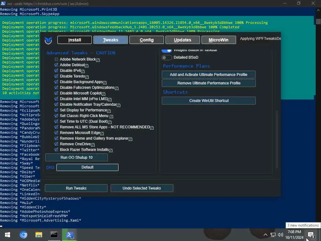Open the MicroWin tab
The width and height of the screenshot is (321, 241).
(x=218, y=40)
